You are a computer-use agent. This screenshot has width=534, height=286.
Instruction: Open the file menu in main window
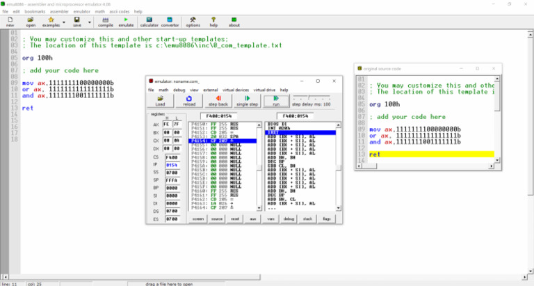pyautogui.click(x=5, y=12)
